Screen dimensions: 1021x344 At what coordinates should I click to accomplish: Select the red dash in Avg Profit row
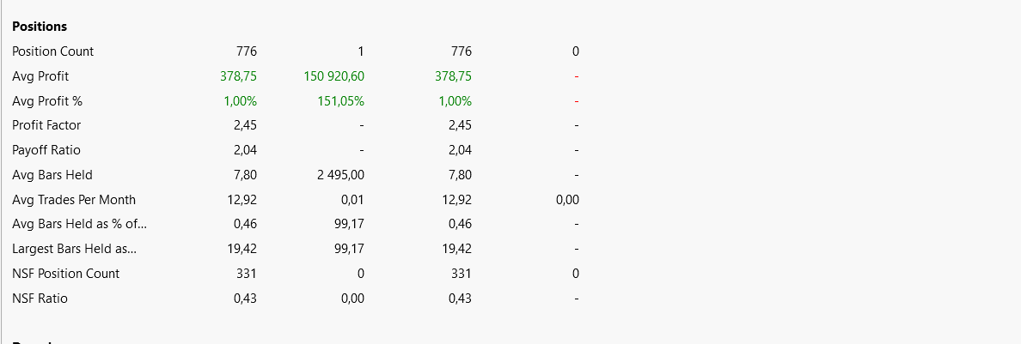click(577, 76)
